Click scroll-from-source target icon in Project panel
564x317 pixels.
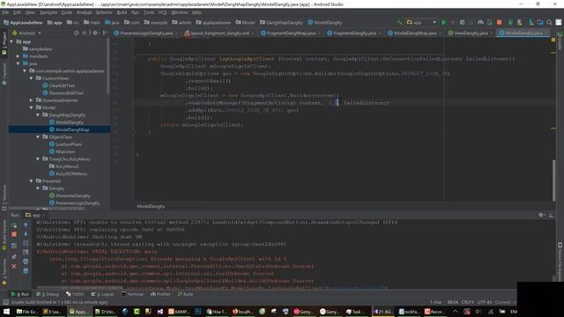tap(77, 33)
